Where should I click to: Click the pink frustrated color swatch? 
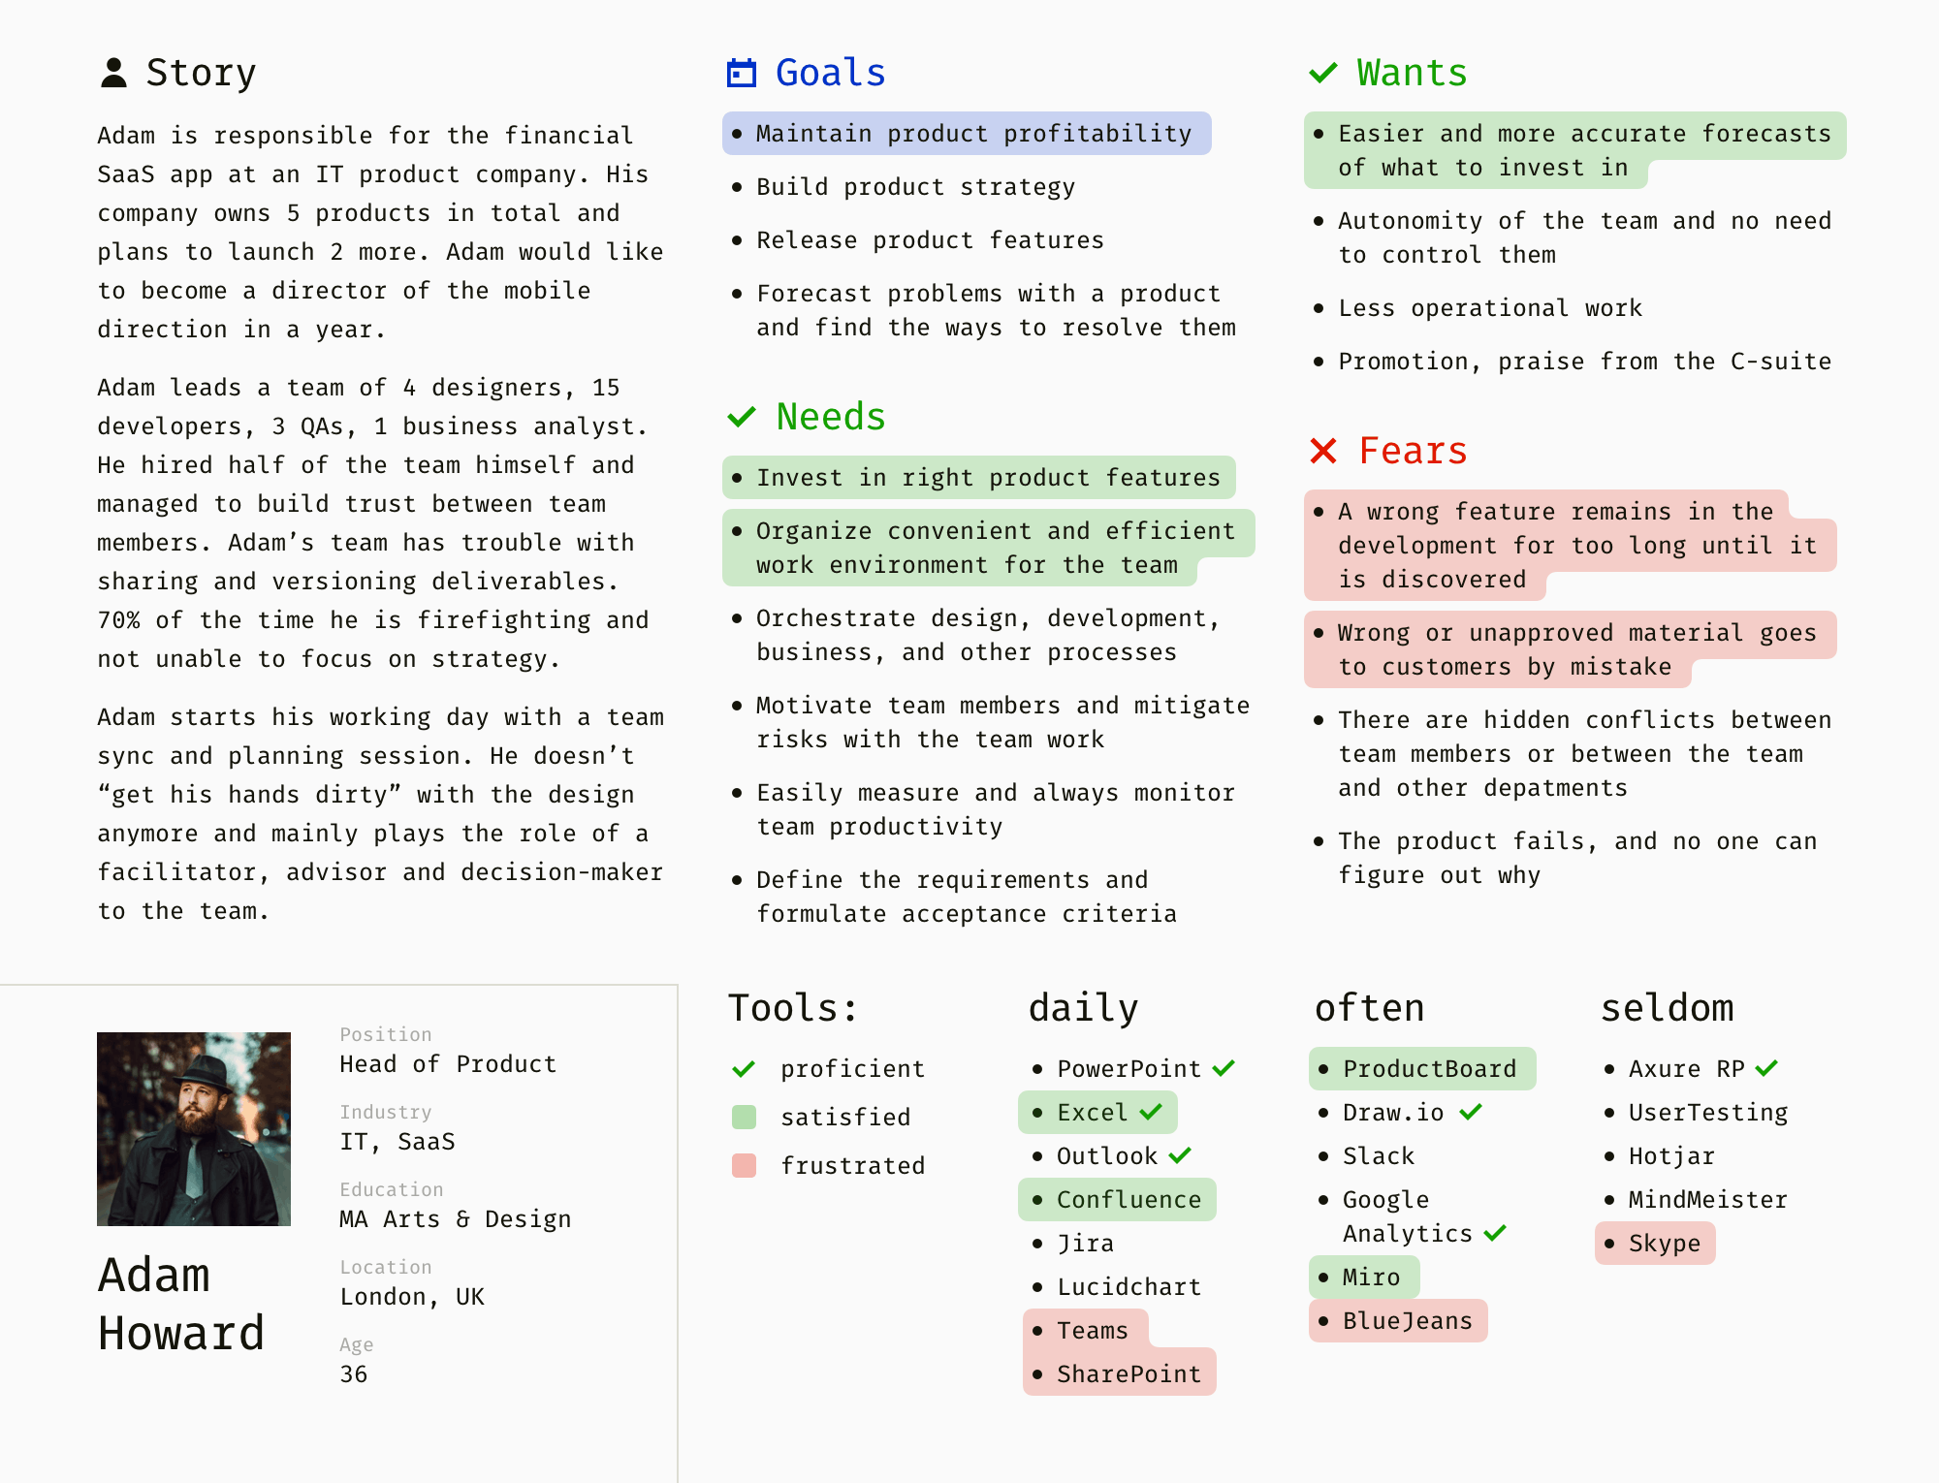(x=744, y=1165)
